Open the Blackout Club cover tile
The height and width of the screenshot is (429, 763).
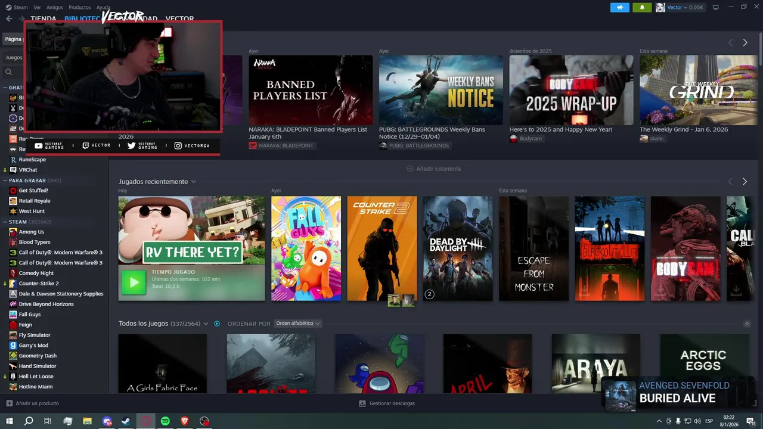point(610,248)
